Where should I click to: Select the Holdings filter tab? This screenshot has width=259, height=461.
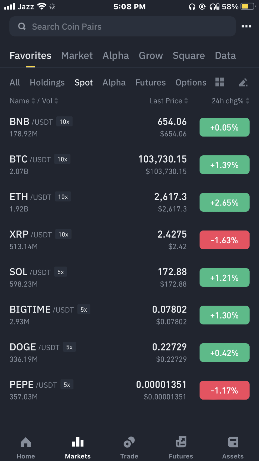(47, 82)
